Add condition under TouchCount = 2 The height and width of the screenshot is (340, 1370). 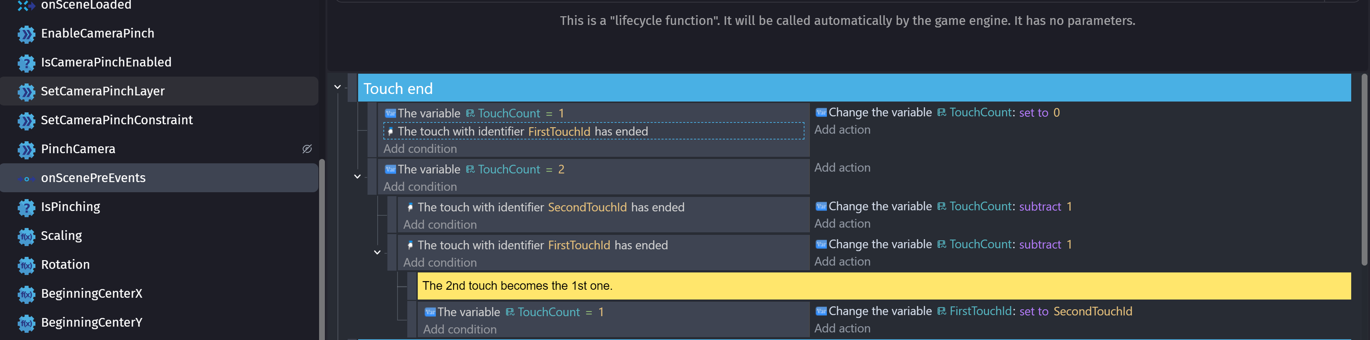click(420, 187)
